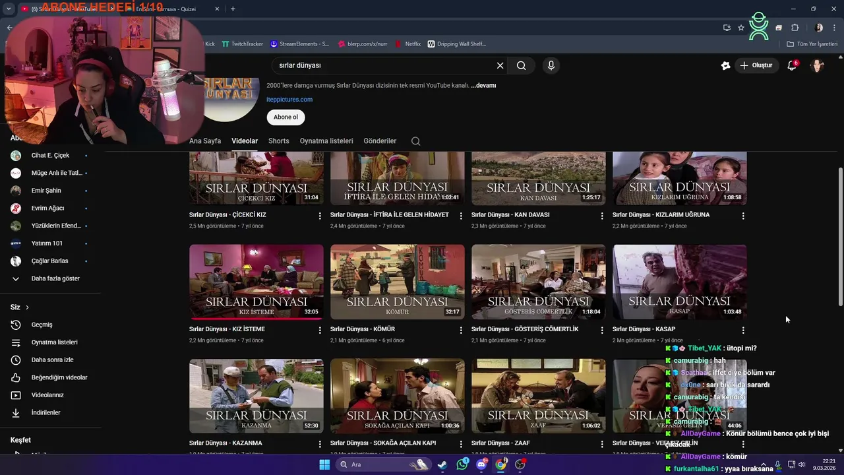Open OBS icon on the taskbar
844x475 pixels.
pos(520,464)
